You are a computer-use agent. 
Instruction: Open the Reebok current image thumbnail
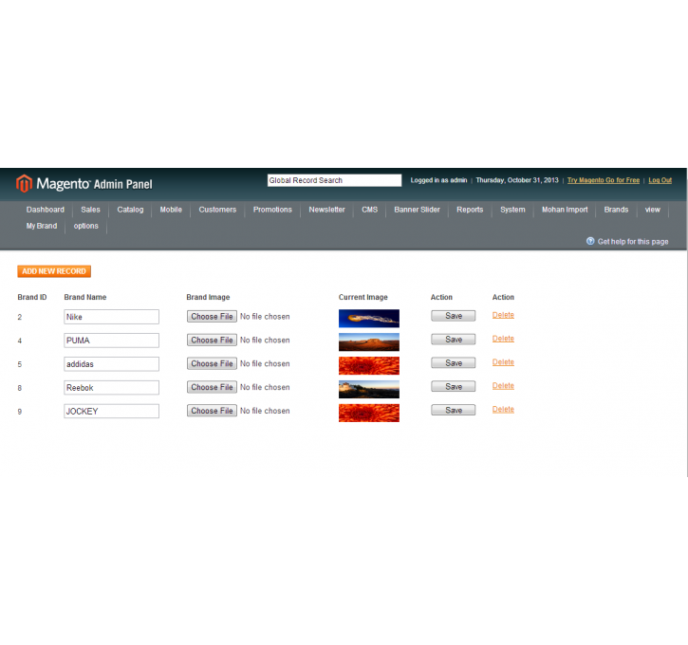(x=369, y=389)
